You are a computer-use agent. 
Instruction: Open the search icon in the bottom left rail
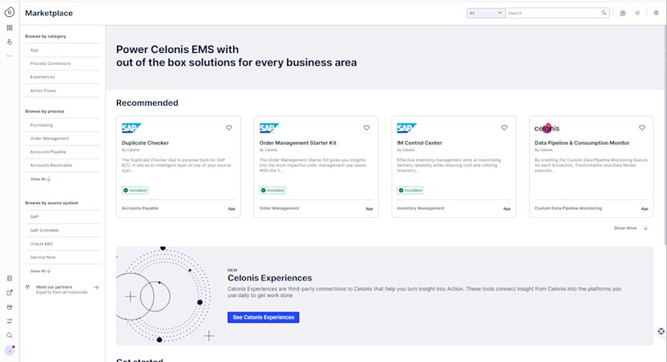[x=10, y=336]
